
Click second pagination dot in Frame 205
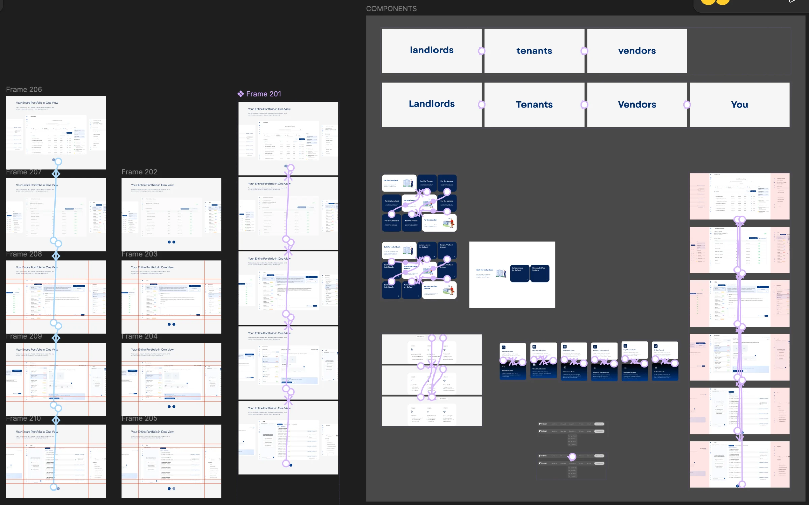pos(174,488)
